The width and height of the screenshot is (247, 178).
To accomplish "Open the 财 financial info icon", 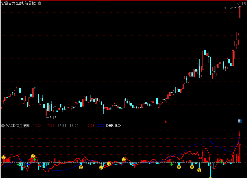I will 240,121.
